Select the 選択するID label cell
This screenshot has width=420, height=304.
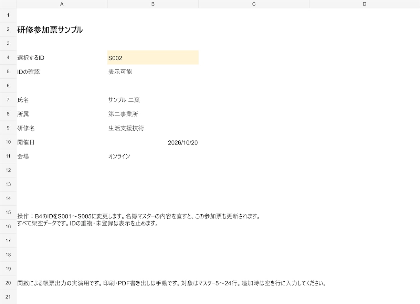62,57
